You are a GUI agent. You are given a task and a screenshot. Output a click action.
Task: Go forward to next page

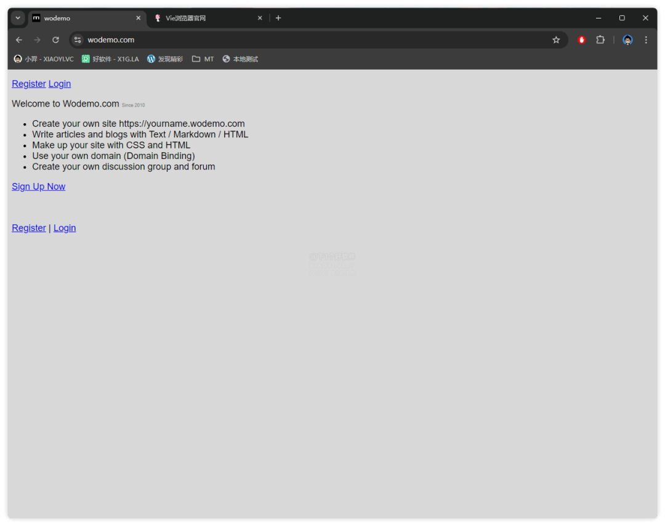coord(38,40)
